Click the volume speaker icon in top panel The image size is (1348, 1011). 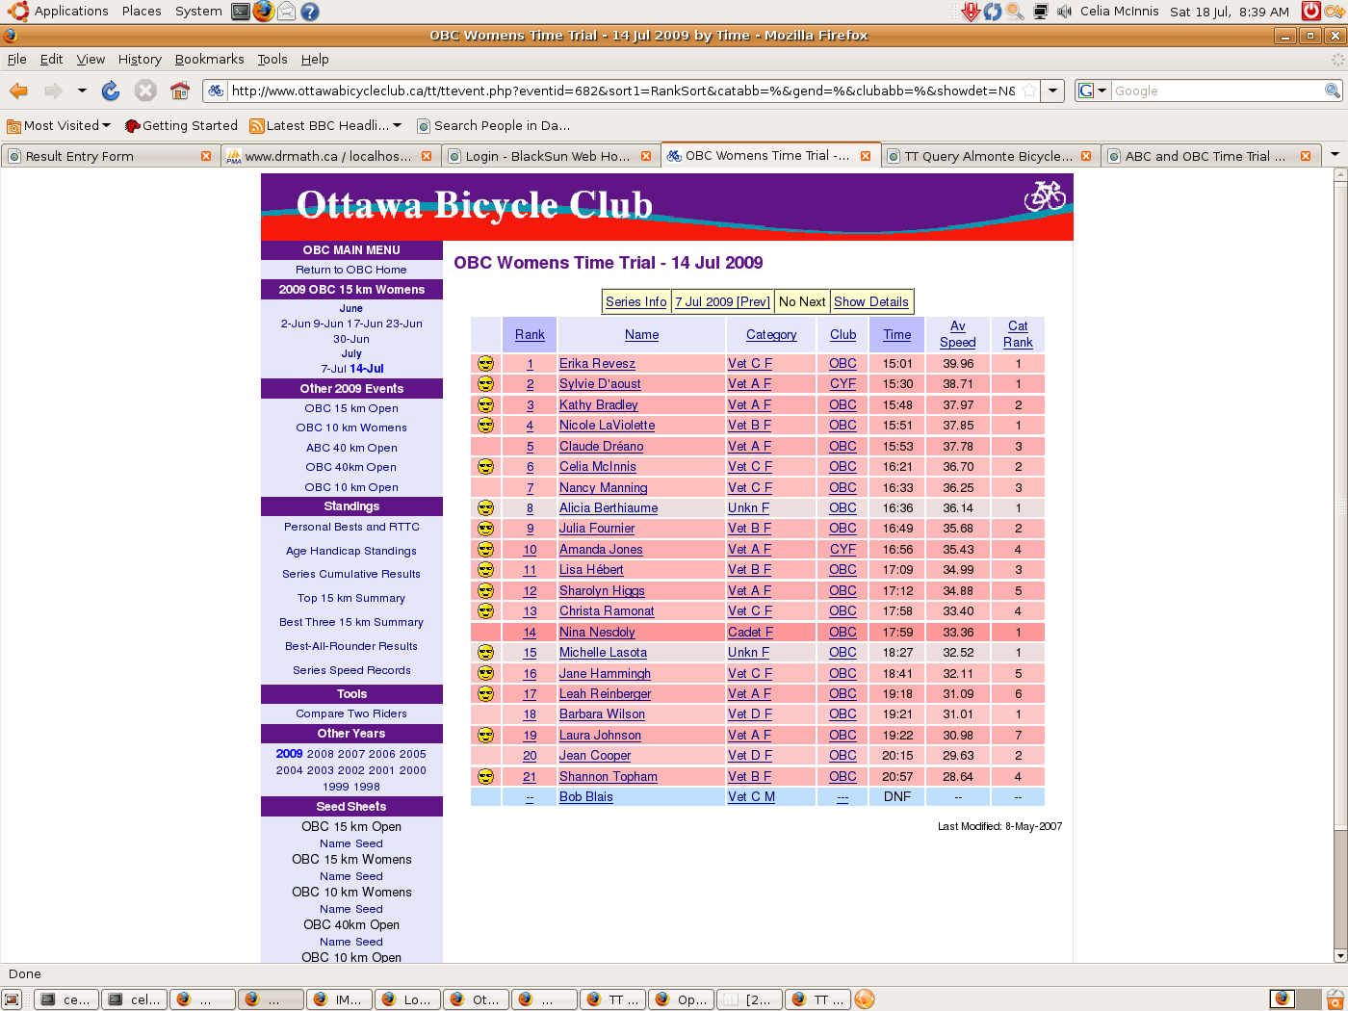pyautogui.click(x=1064, y=12)
